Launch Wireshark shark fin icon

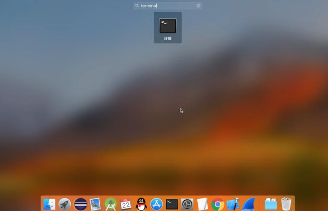coord(248,204)
